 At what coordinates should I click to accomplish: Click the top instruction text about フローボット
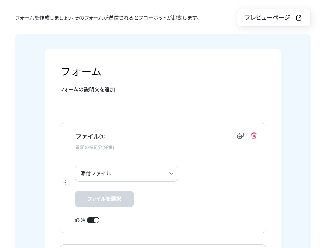107,18
